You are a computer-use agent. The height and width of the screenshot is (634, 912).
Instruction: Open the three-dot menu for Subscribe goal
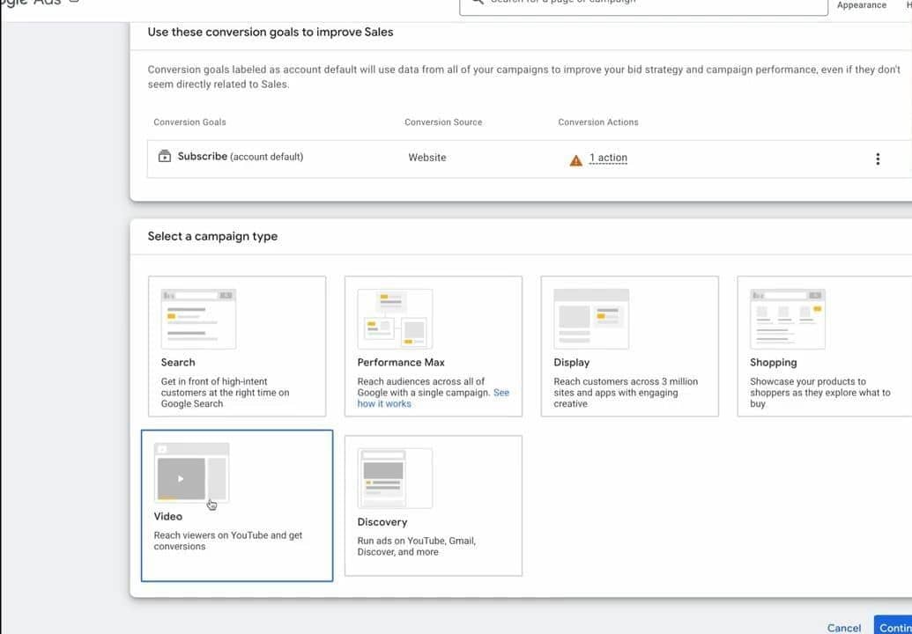877,158
